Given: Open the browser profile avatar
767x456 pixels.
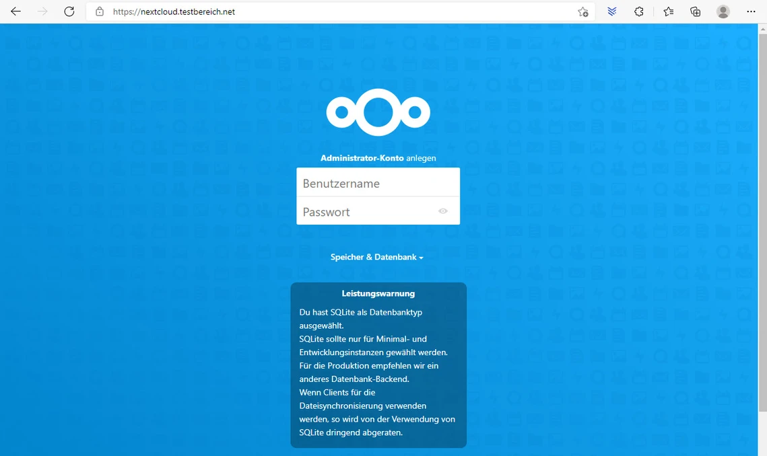Looking at the screenshot, I should point(723,11).
